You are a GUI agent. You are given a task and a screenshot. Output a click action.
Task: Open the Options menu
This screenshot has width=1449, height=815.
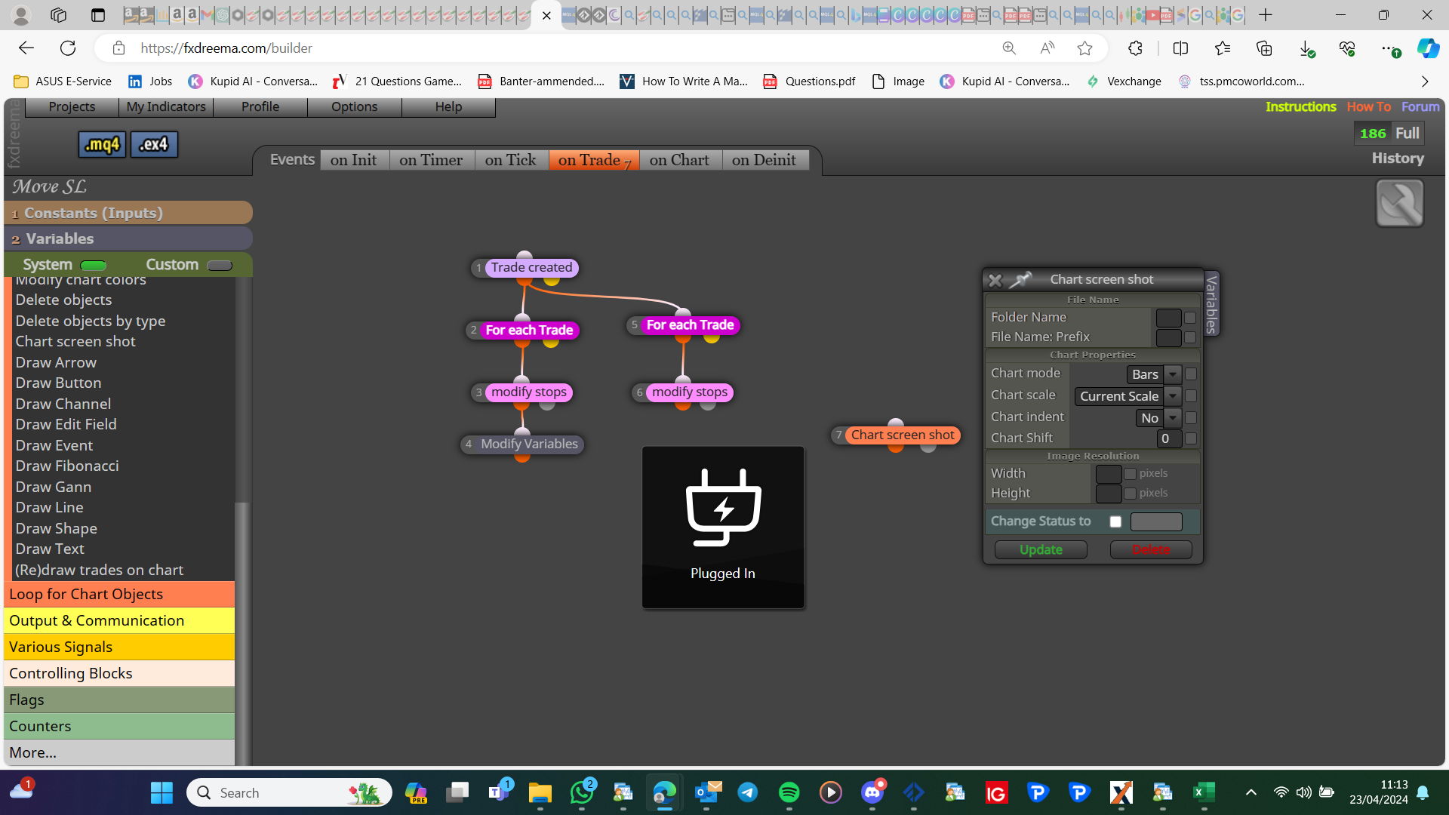point(354,106)
